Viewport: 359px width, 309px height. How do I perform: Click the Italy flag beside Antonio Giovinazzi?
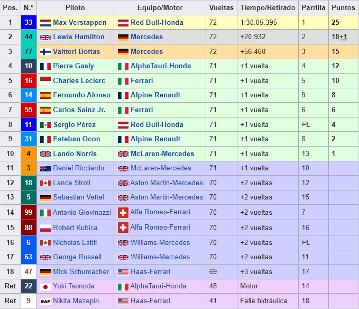[45, 213]
